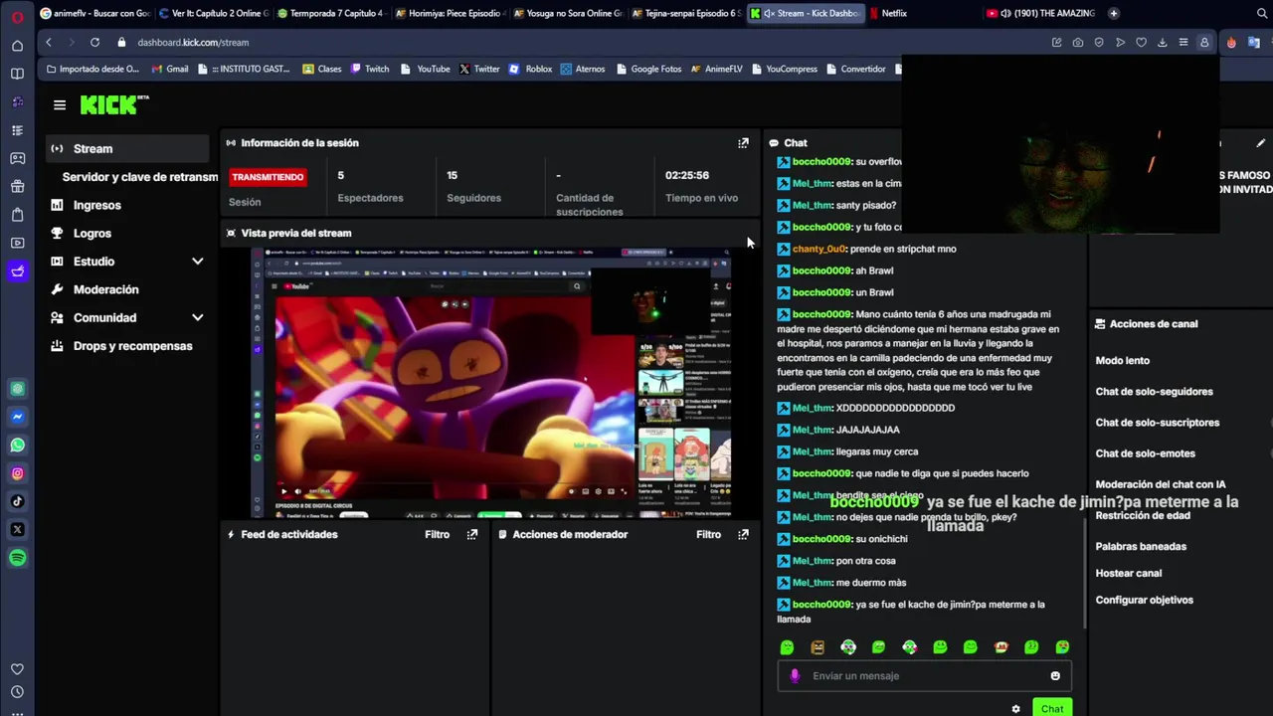Viewport: 1273px width, 716px height.
Task: Open Opera sidebar Instagram icon
Action: tap(17, 473)
